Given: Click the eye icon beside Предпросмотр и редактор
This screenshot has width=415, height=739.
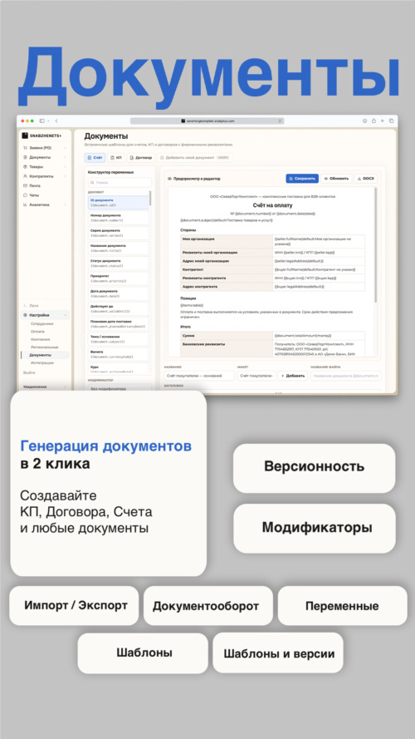Looking at the screenshot, I should point(169,179).
